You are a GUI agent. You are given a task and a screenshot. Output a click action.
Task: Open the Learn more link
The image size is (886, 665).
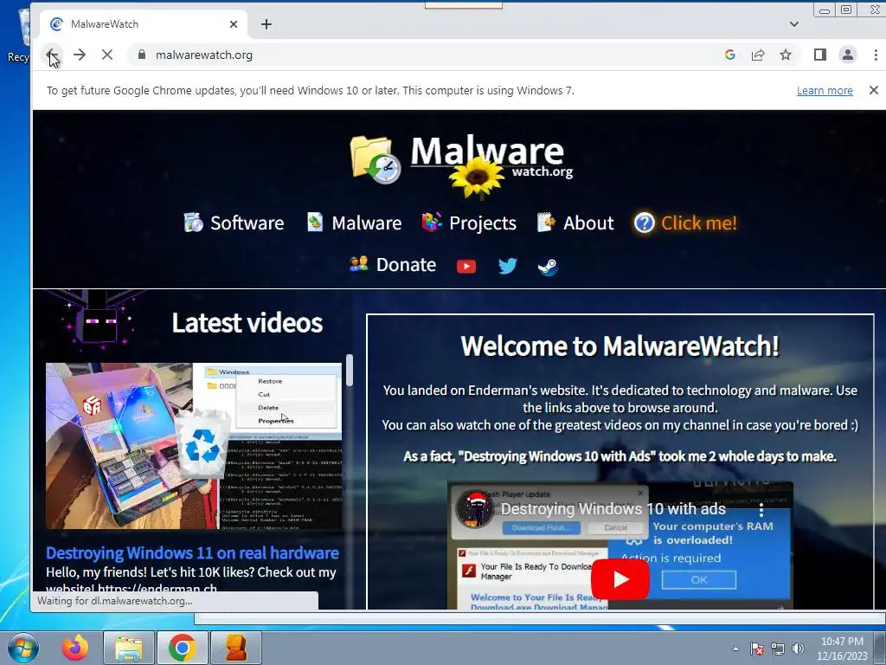pos(825,90)
